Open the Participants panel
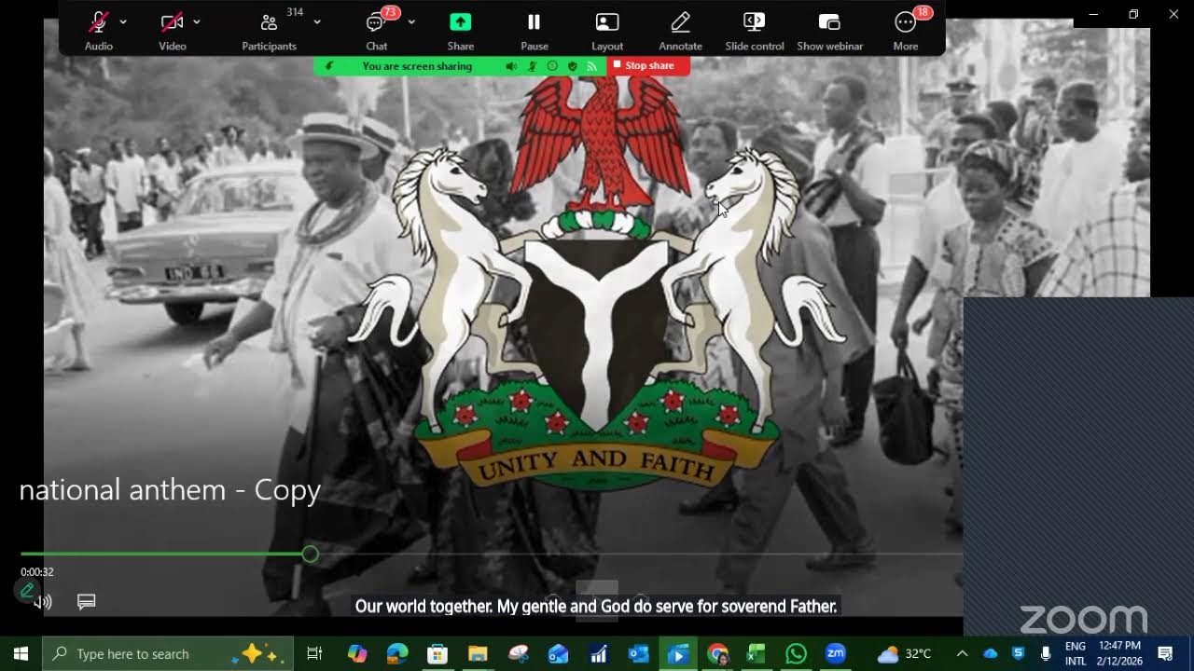This screenshot has width=1194, height=671. tap(269, 30)
